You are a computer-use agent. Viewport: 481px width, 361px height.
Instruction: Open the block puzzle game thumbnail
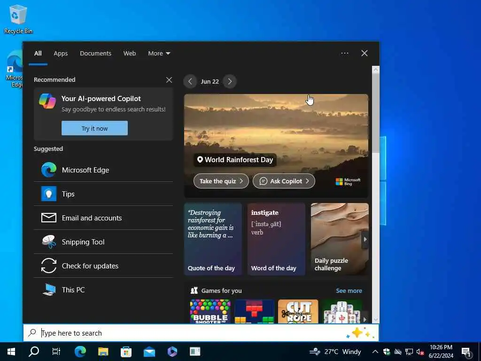click(x=254, y=311)
